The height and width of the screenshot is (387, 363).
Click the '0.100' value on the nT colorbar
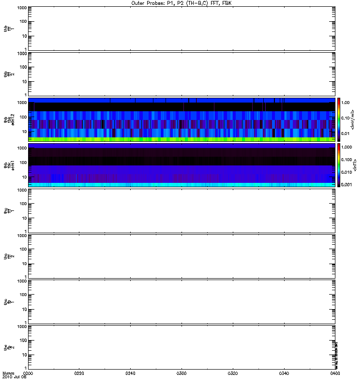[347, 160]
